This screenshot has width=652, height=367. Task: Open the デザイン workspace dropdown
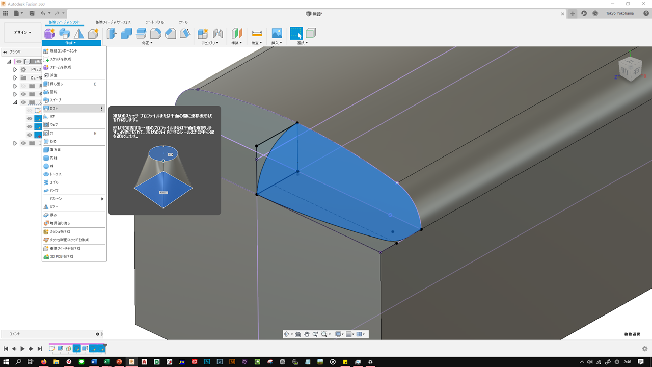click(22, 33)
